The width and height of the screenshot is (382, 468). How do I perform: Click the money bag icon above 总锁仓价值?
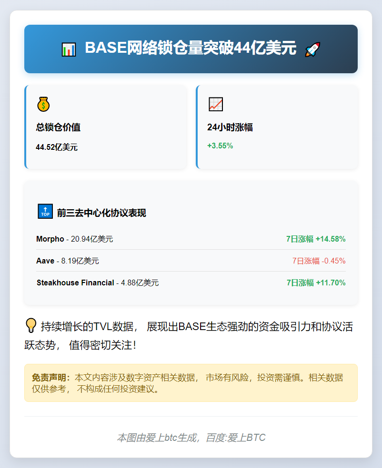tap(44, 104)
